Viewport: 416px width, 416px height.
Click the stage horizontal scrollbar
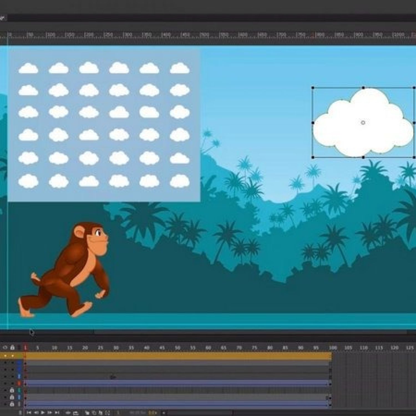coord(250,332)
